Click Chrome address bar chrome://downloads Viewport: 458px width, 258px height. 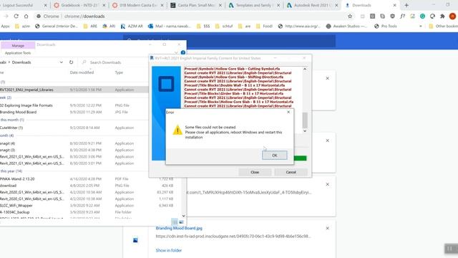click(x=84, y=16)
